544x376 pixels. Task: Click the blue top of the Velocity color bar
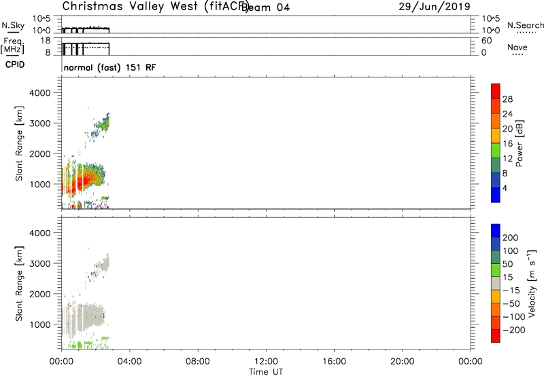[496, 231]
